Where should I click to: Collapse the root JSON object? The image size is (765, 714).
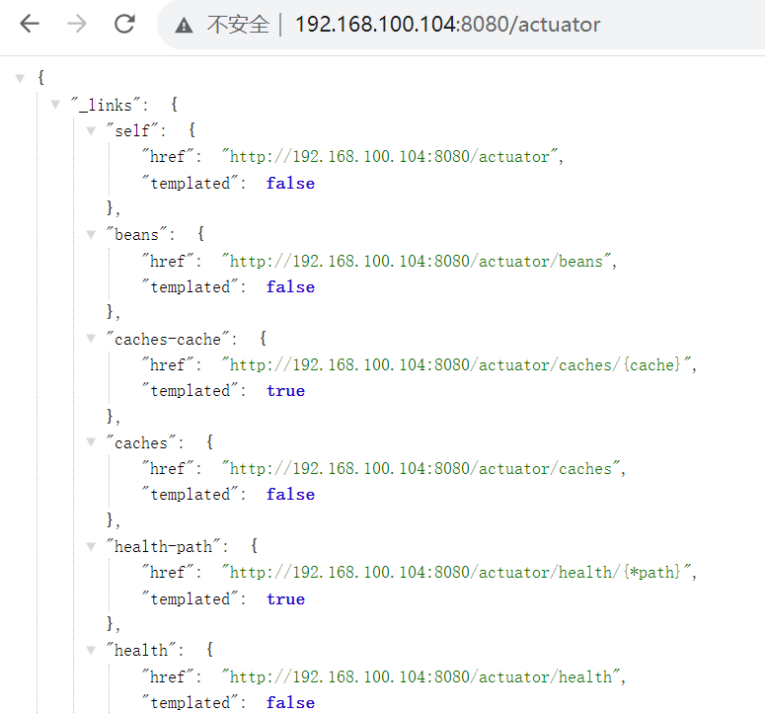[20, 78]
